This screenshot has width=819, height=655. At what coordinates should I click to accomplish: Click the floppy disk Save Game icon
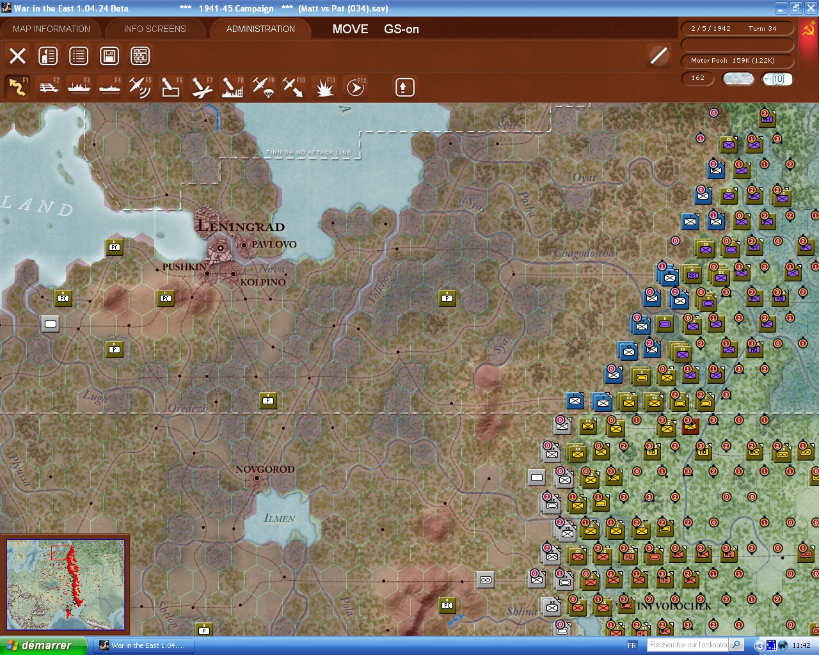coord(109,56)
